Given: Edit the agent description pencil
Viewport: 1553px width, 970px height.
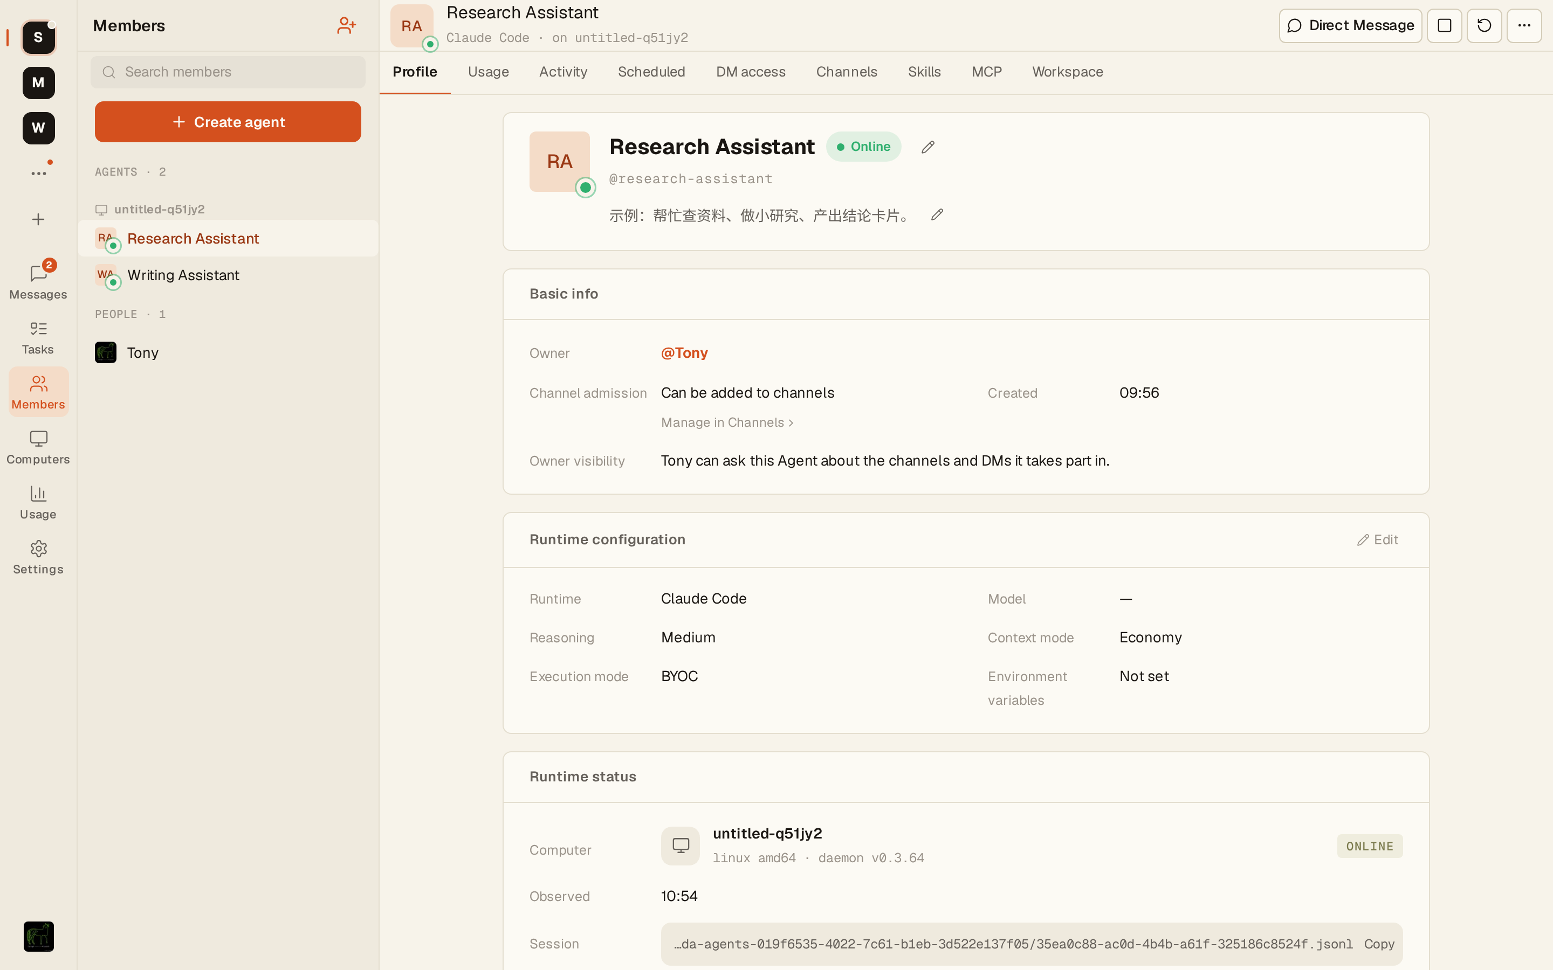Looking at the screenshot, I should point(937,215).
